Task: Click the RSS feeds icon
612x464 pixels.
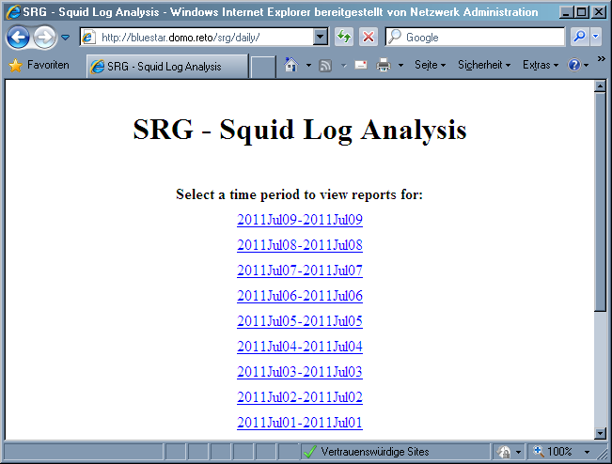Action: pyautogui.click(x=325, y=66)
